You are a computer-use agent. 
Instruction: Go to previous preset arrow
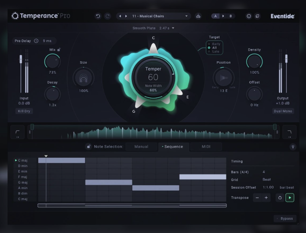120,16
